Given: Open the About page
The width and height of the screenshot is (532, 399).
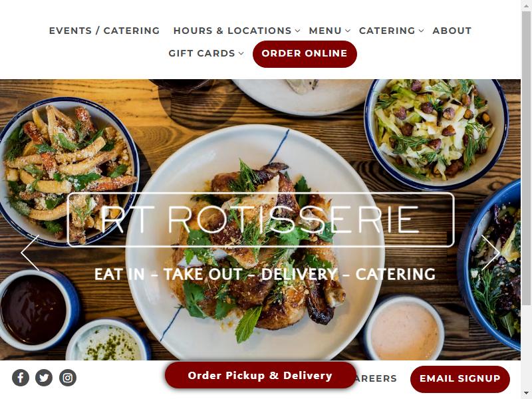Looking at the screenshot, I should 452,31.
